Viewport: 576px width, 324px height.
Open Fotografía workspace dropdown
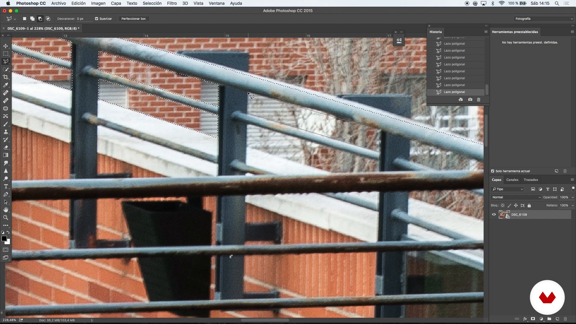click(x=543, y=19)
